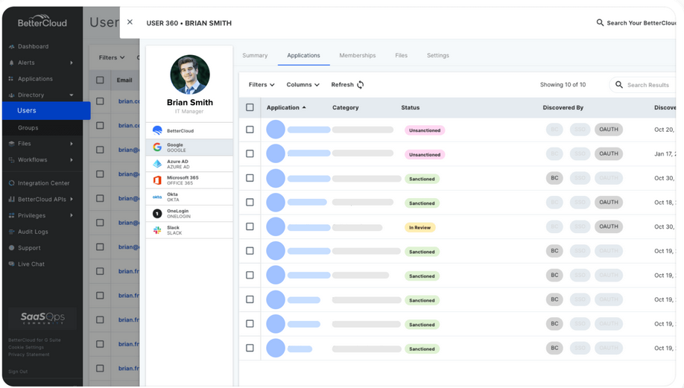
Task: Click the Files stack icon in sidebar
Action: click(11, 144)
